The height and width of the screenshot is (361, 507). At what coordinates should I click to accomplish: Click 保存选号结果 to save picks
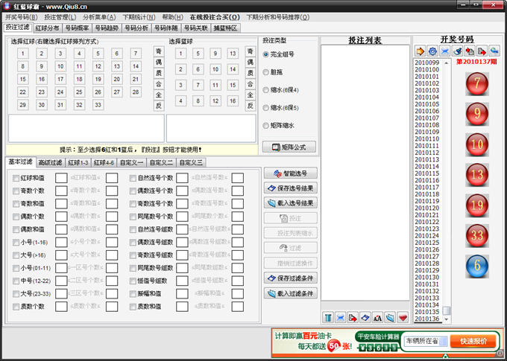point(290,188)
